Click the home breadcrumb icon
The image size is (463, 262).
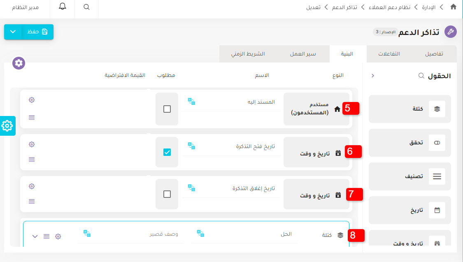coord(453,7)
